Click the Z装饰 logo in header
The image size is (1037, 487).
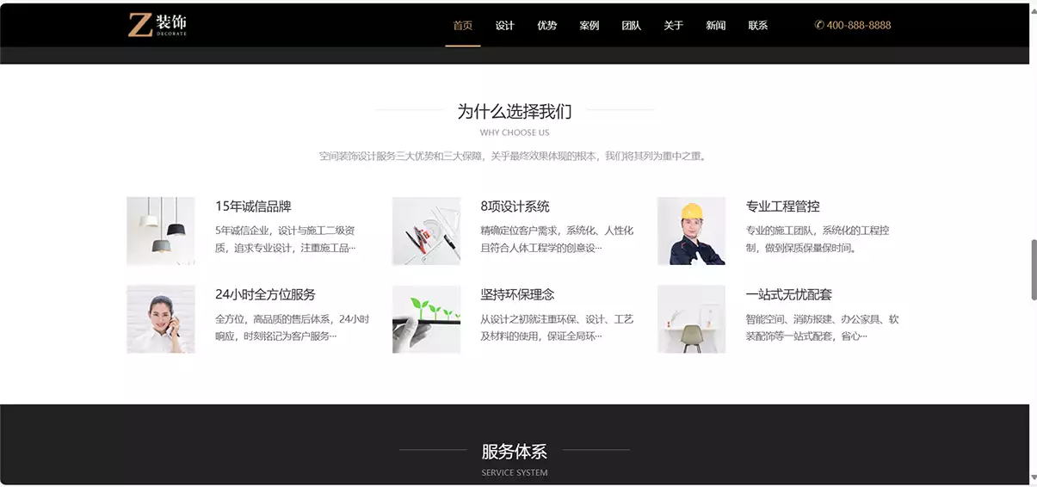[x=157, y=25]
